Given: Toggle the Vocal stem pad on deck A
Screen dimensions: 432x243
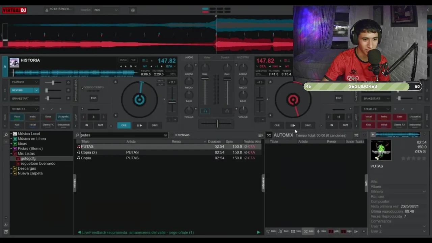Looking at the screenshot, I should [x=17, y=117].
